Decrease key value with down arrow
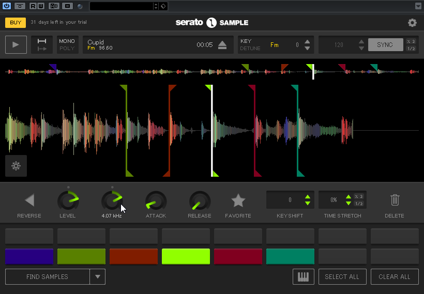Image resolution: width=424 pixels, height=294 pixels. (x=307, y=49)
